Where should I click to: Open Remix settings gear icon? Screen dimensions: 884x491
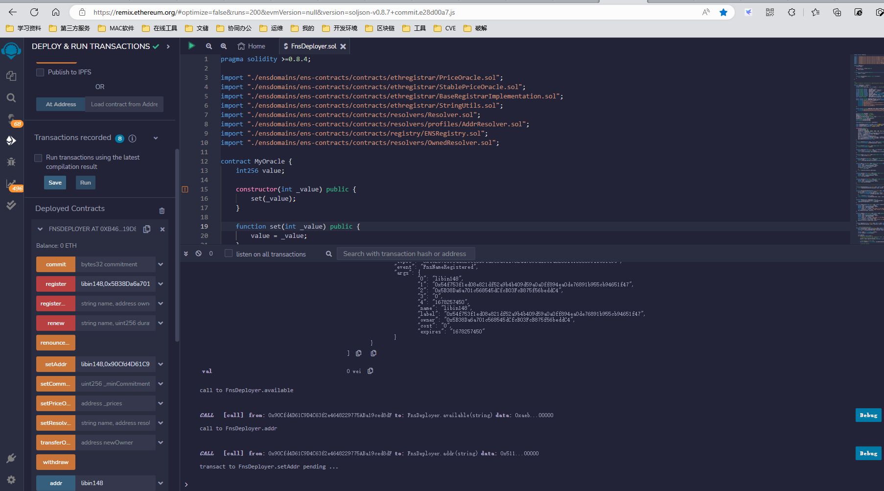click(x=11, y=480)
